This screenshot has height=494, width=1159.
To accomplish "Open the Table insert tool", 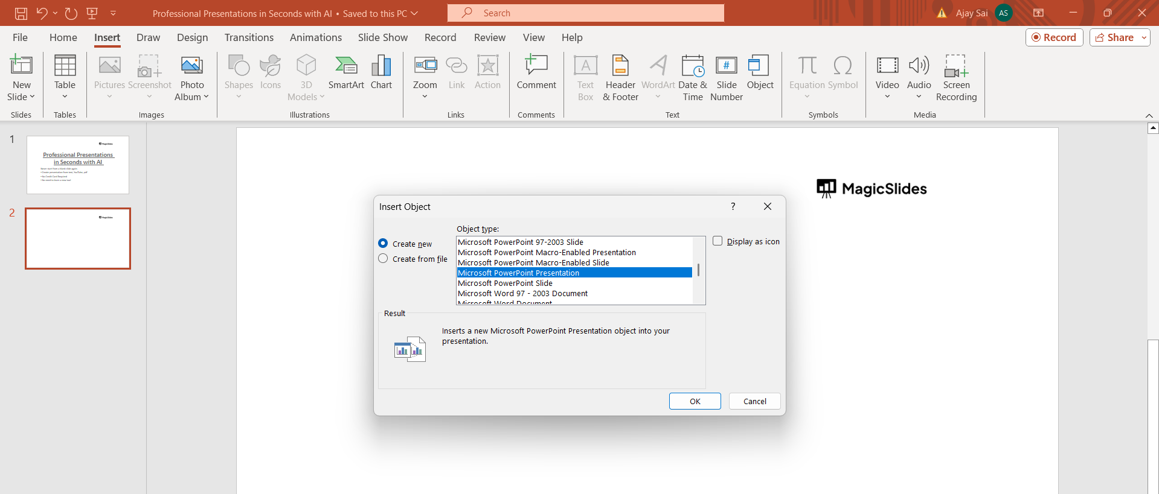I will click(x=65, y=78).
